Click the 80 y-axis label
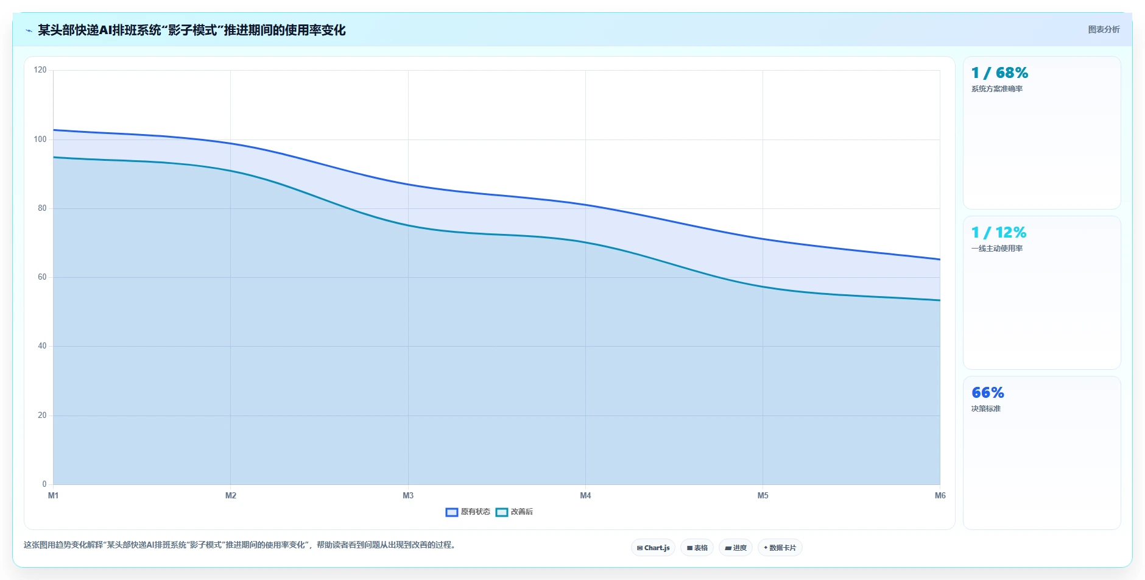 point(42,208)
